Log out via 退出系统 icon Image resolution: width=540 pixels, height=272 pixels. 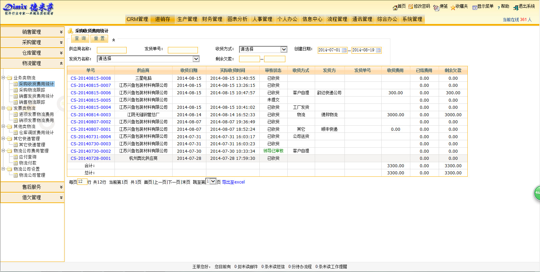[x=516, y=7]
